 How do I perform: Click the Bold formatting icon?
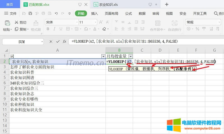[48, 29]
